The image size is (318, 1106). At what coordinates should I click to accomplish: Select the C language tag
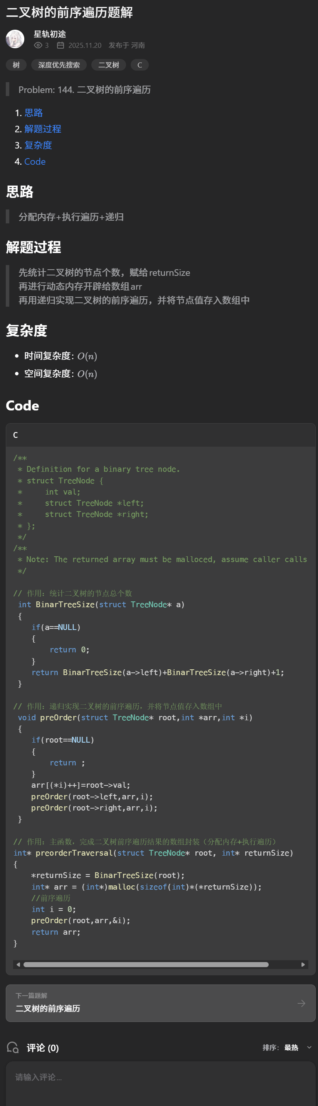[x=140, y=65]
